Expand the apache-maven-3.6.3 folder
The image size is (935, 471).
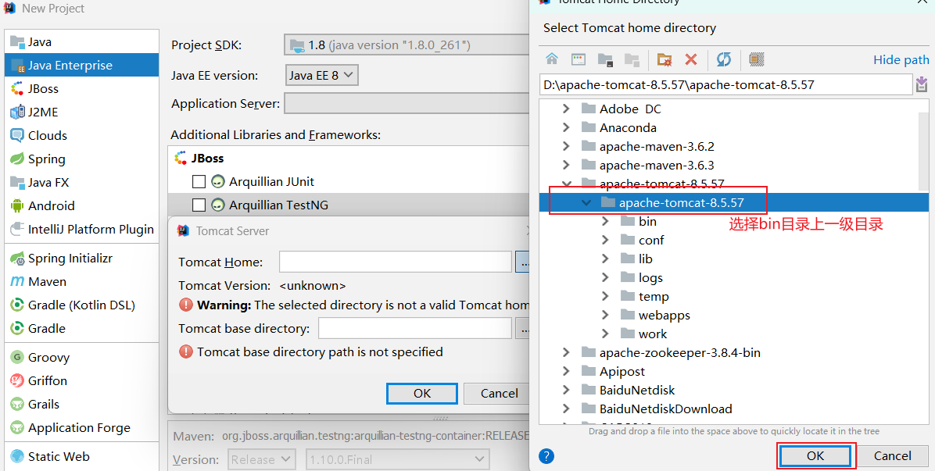pyautogui.click(x=567, y=165)
